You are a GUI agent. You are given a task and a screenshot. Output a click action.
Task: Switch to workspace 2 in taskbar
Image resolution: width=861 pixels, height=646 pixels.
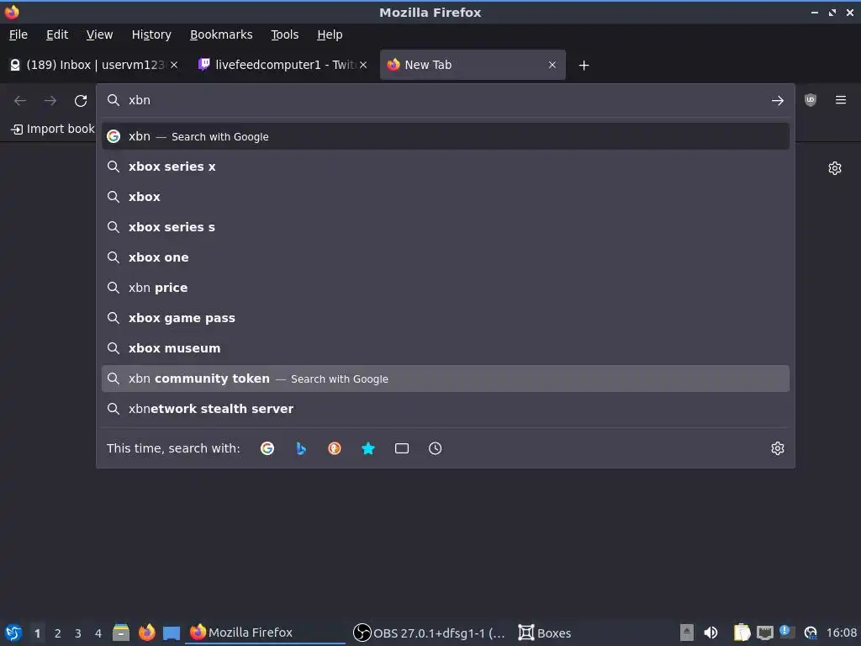coord(58,633)
